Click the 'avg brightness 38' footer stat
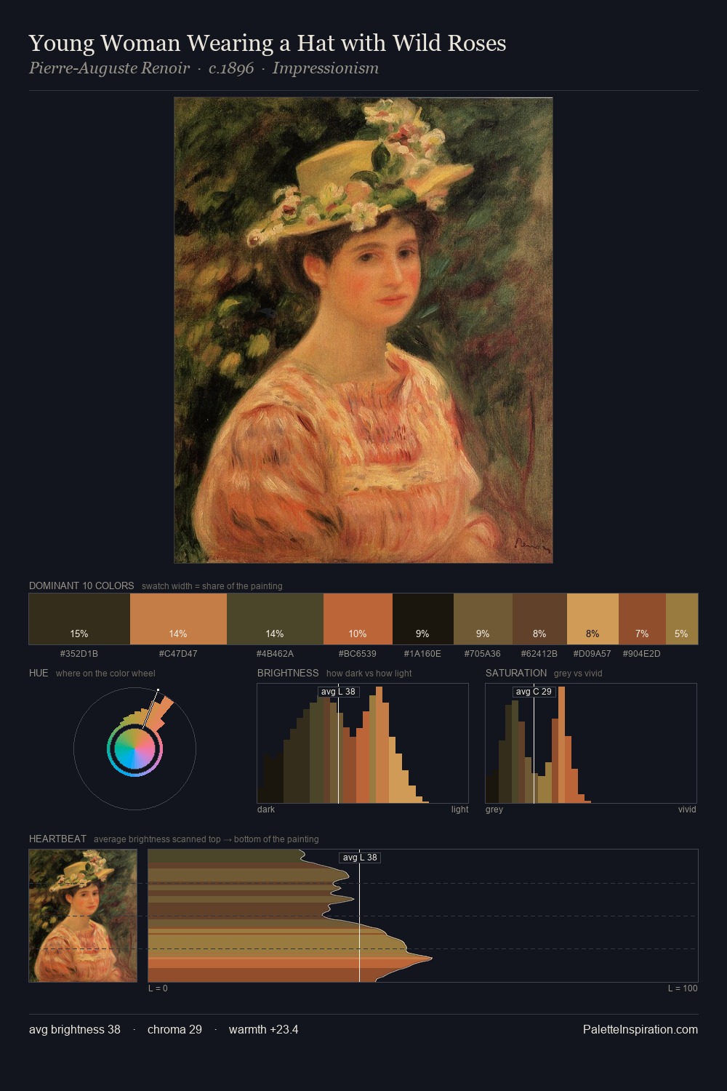 click(x=75, y=1029)
